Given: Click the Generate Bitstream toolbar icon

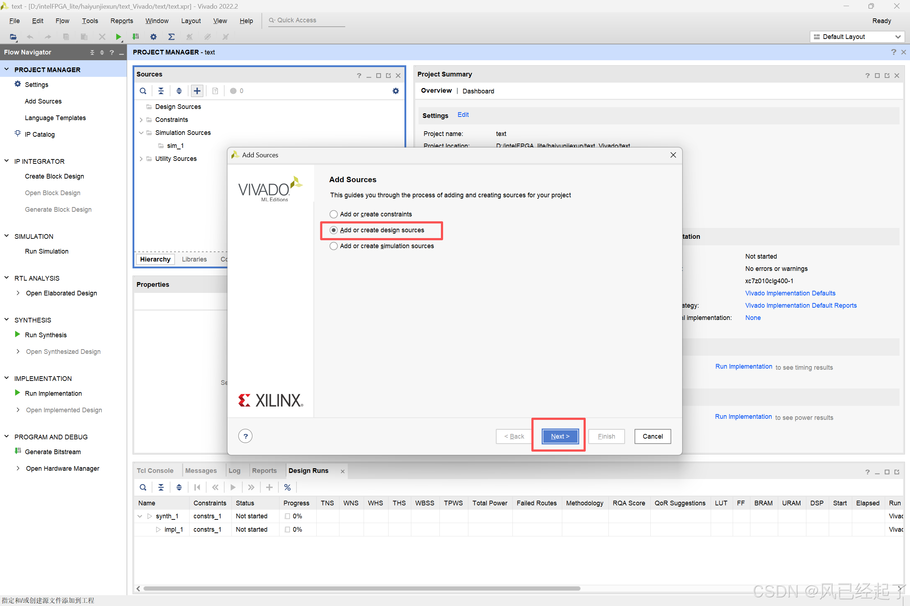Looking at the screenshot, I should pyautogui.click(x=135, y=37).
